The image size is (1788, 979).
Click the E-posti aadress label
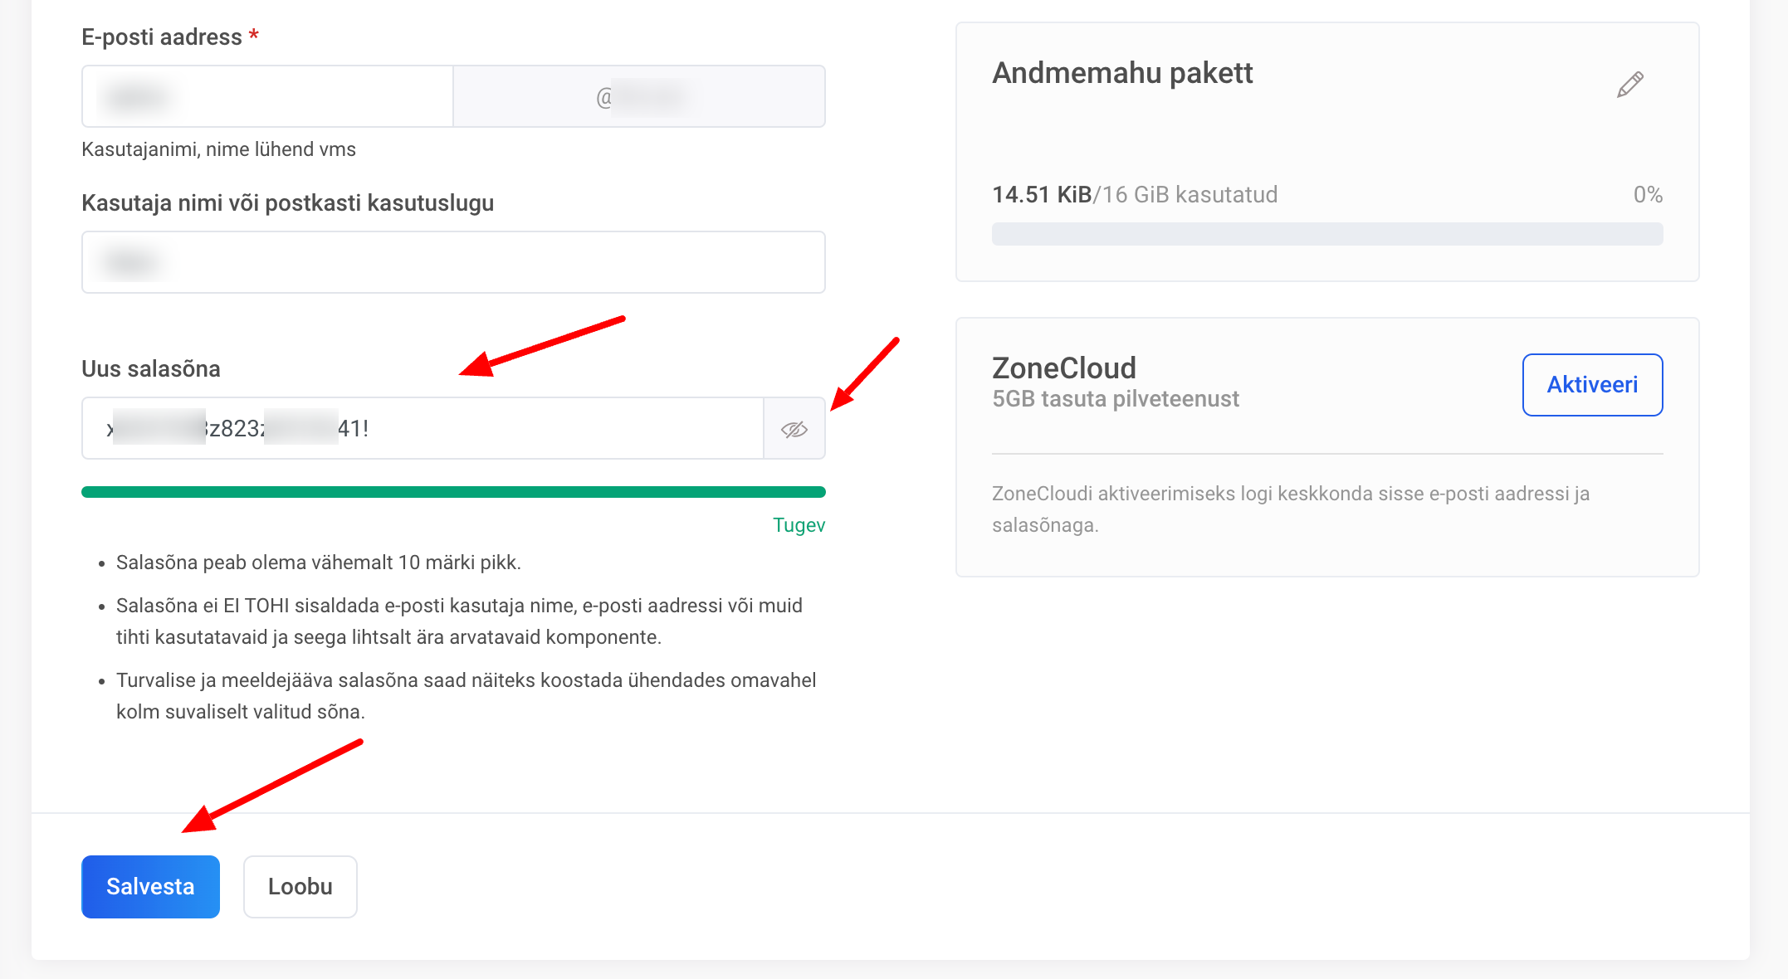point(162,37)
